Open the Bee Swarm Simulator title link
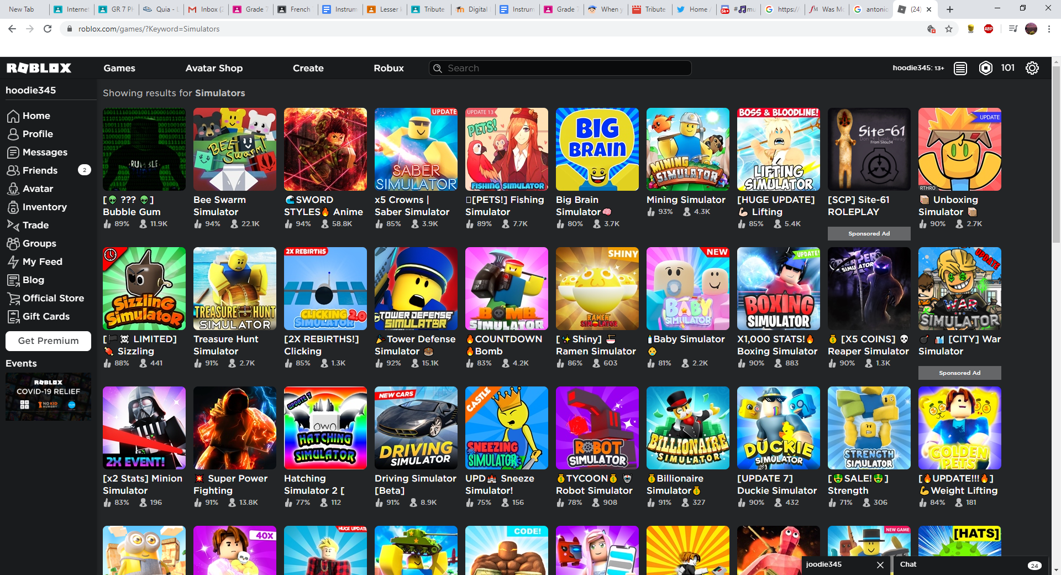Screen dimensions: 1061x575 coord(219,206)
